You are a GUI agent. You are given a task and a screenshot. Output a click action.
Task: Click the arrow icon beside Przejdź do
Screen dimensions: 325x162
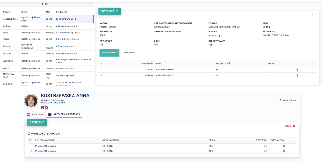[x=280, y=100]
